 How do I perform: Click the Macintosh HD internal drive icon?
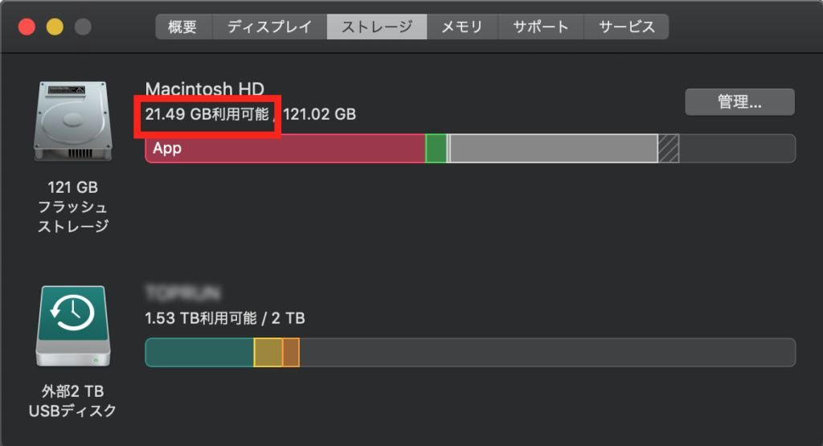click(72, 122)
